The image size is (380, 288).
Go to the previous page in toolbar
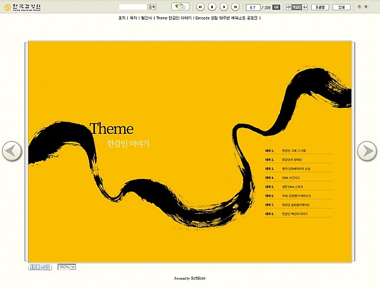tap(212, 7)
